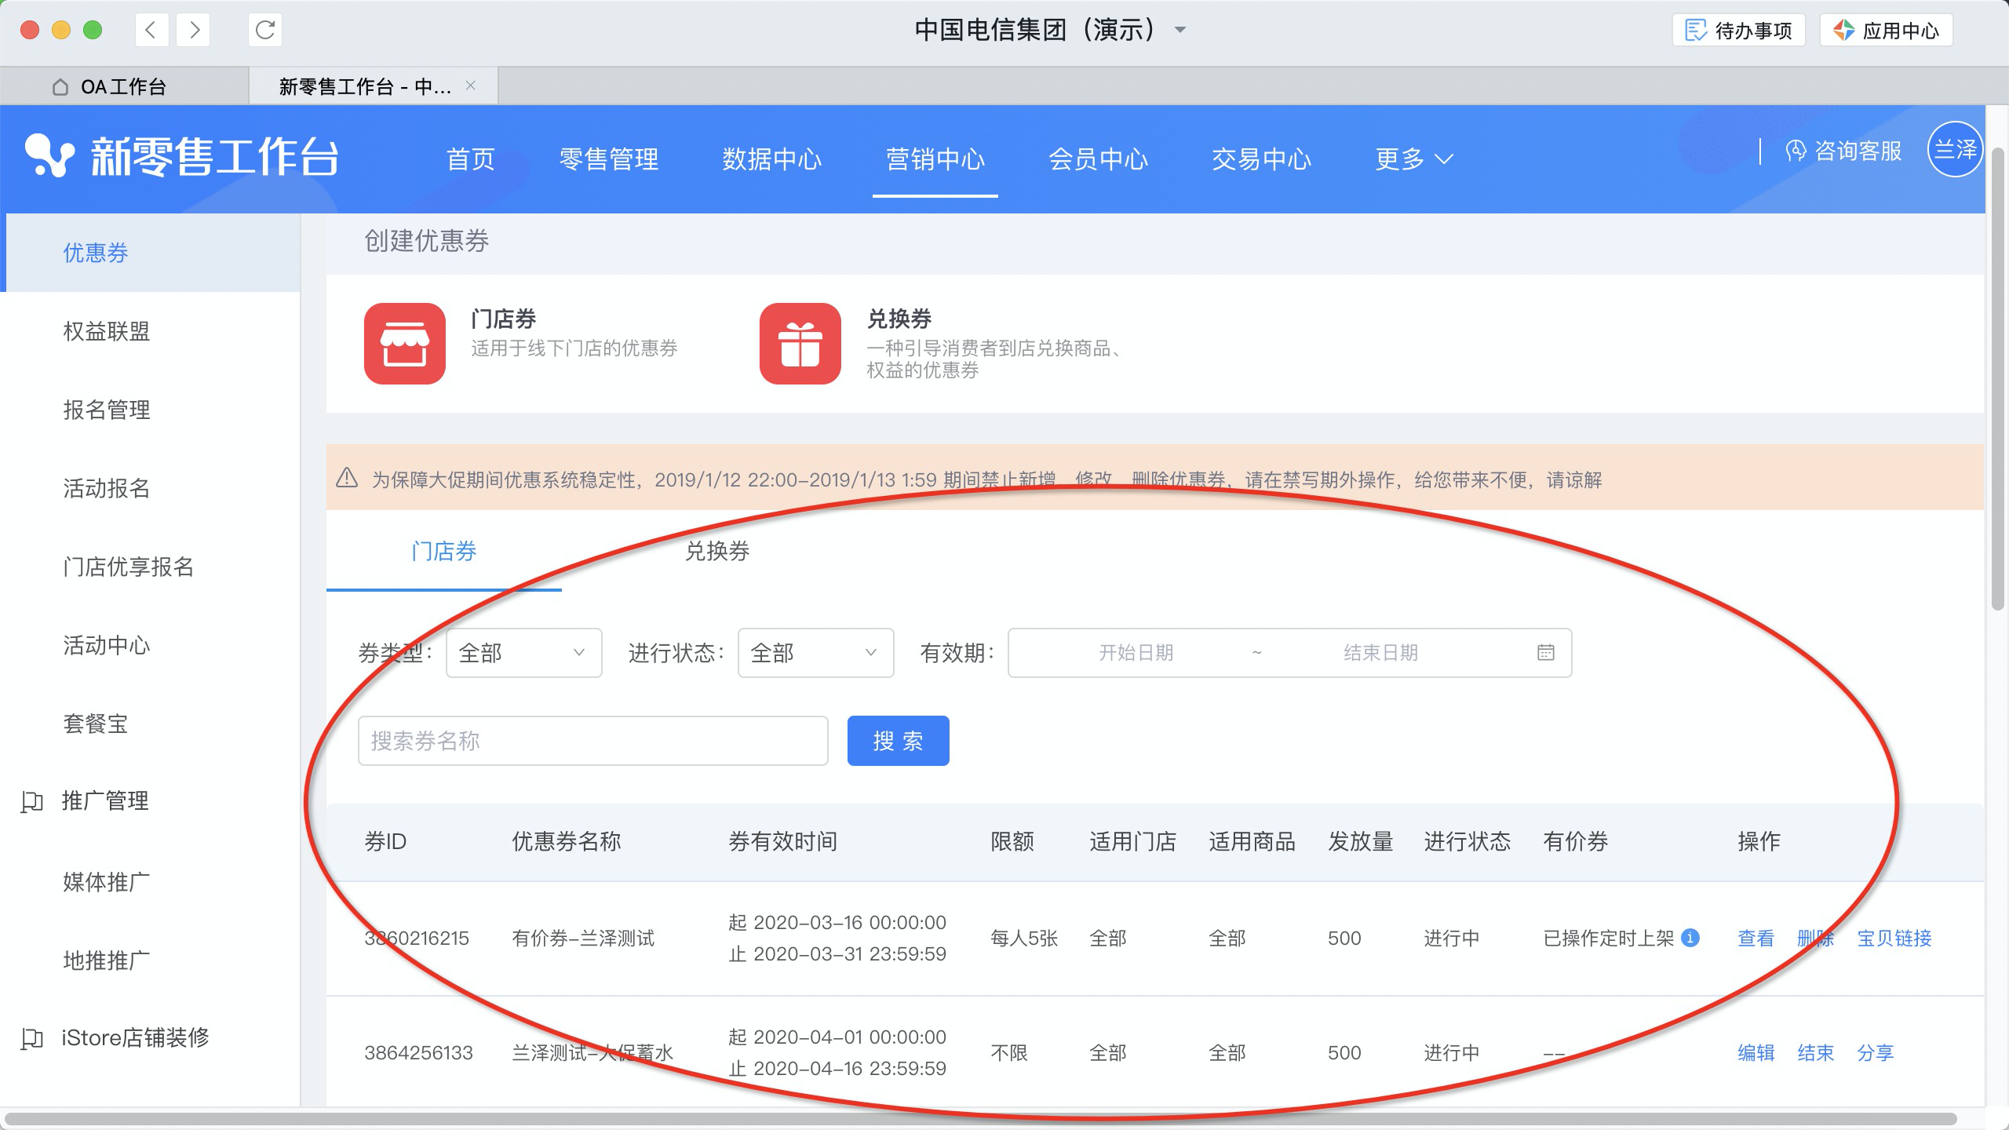2009x1130 pixels.
Task: Open the 兑换券 red gift icon
Action: point(800,344)
